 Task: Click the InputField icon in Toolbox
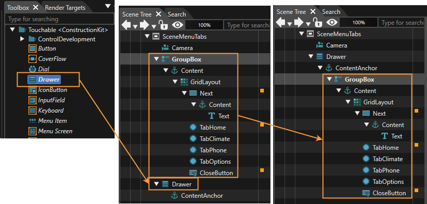tap(33, 100)
